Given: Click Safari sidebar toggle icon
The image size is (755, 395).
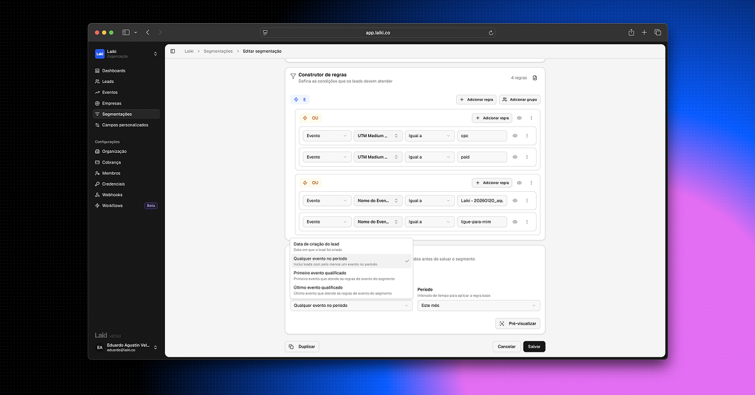Looking at the screenshot, I should (x=126, y=32).
